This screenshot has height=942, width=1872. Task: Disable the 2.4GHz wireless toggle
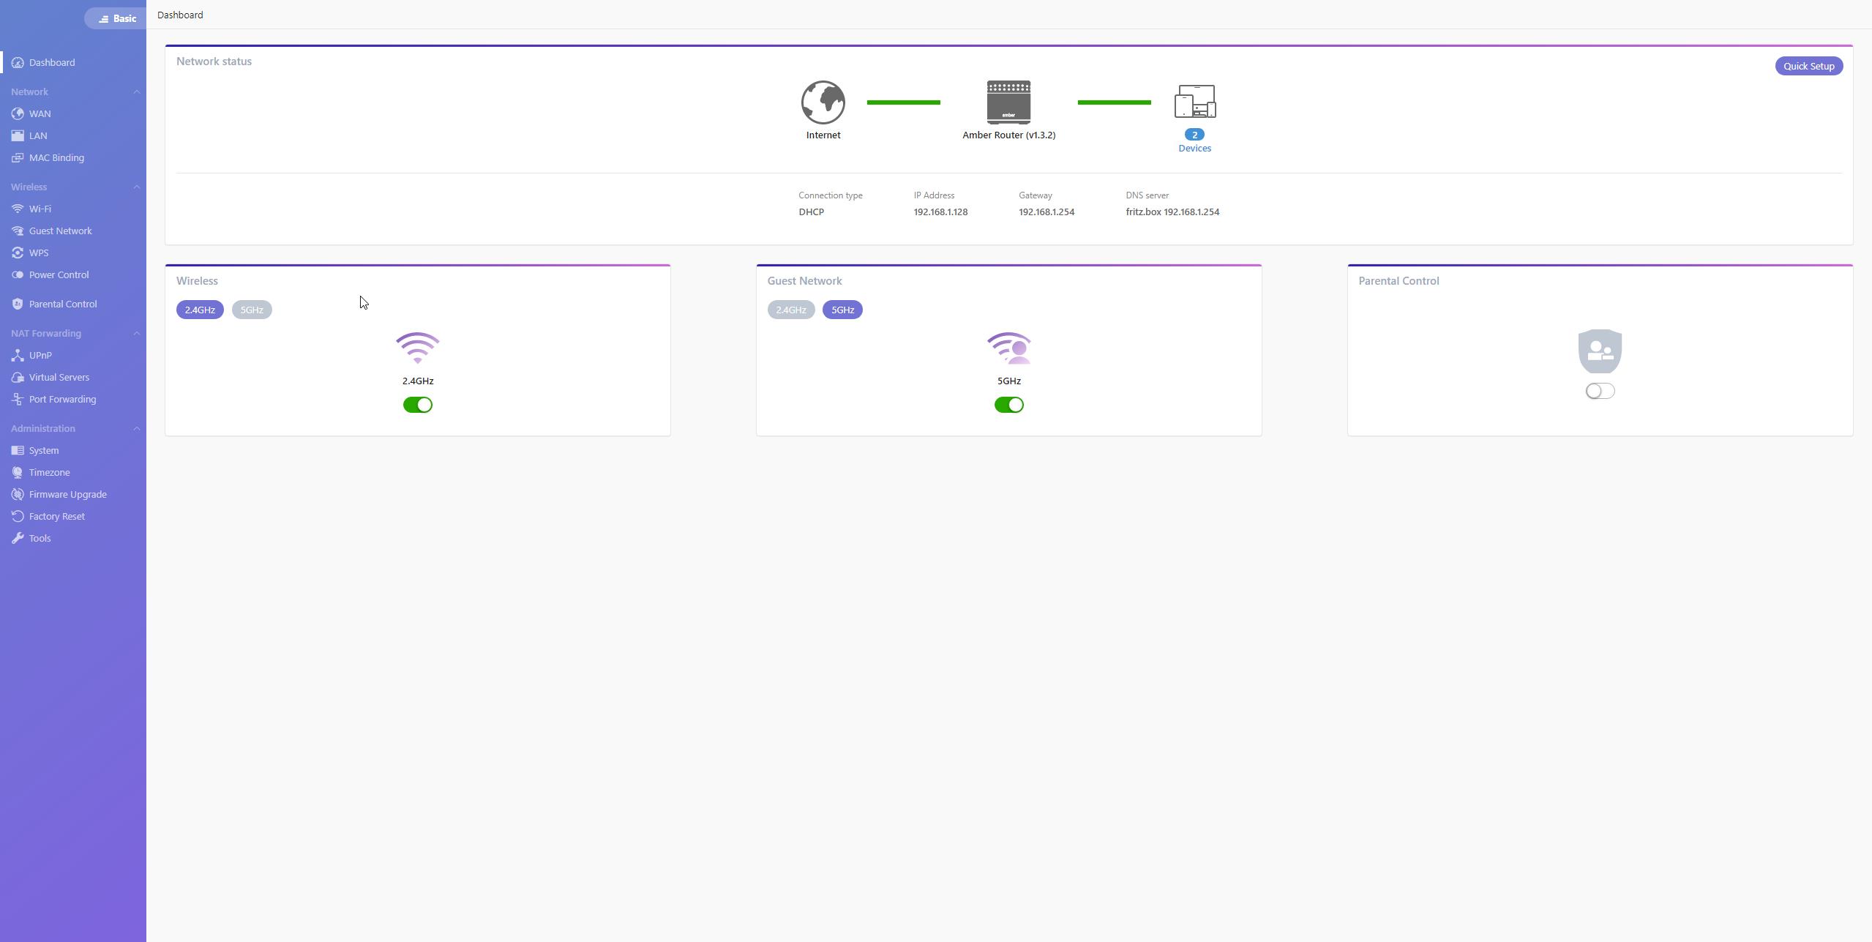click(418, 405)
